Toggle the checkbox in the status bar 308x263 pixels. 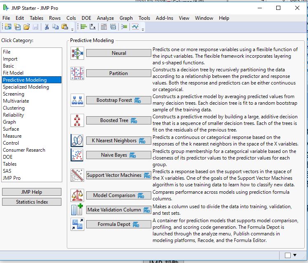[x=288, y=256]
